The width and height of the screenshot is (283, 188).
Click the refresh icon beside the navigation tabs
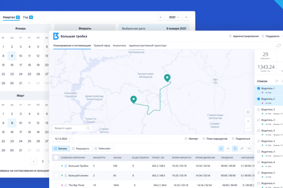coord(279,45)
